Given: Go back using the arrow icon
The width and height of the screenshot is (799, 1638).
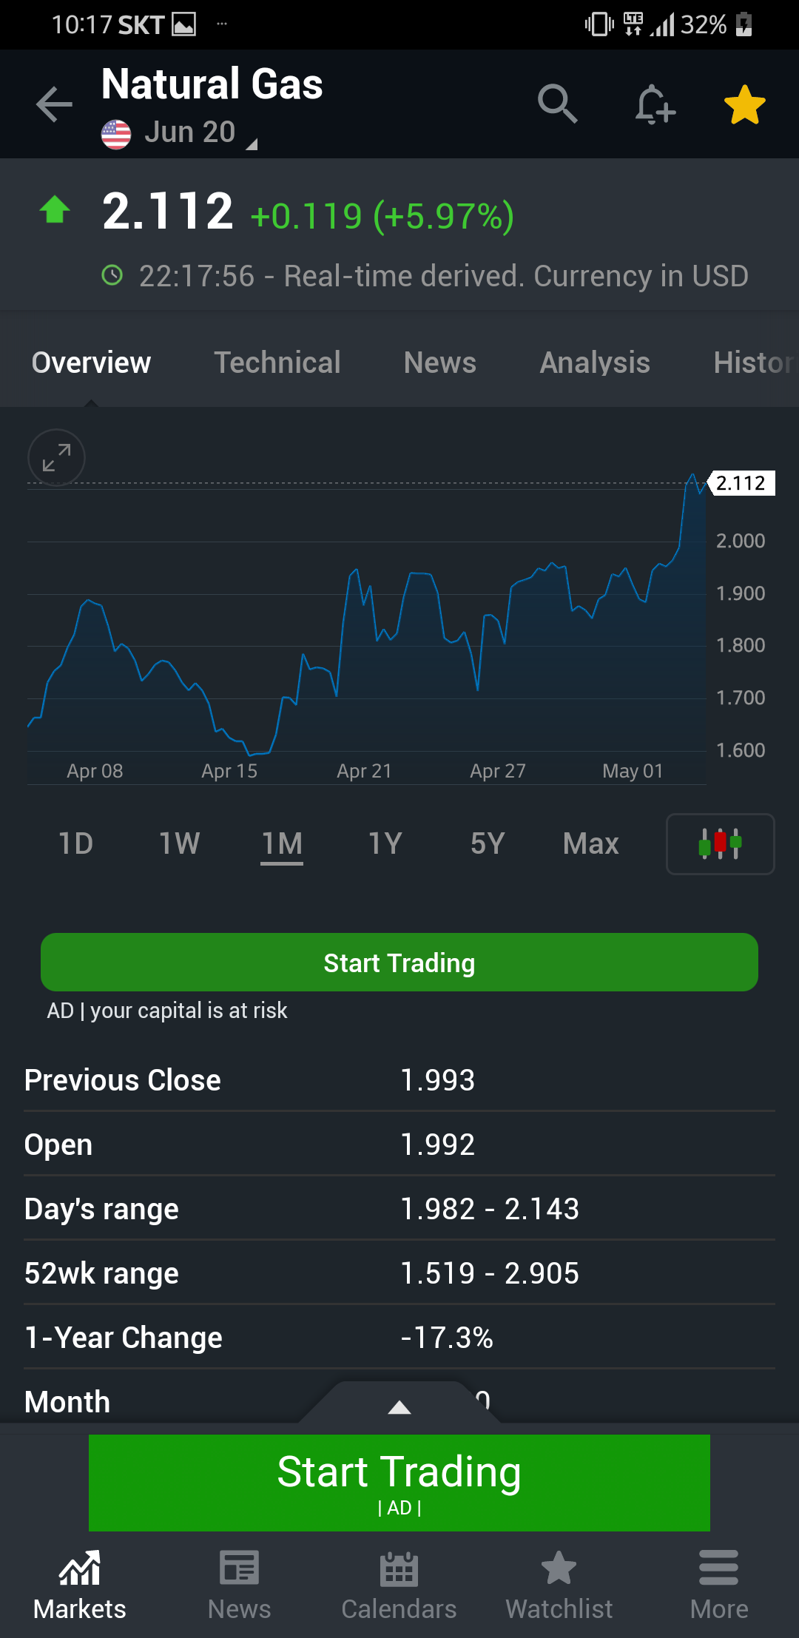Looking at the screenshot, I should tap(55, 104).
